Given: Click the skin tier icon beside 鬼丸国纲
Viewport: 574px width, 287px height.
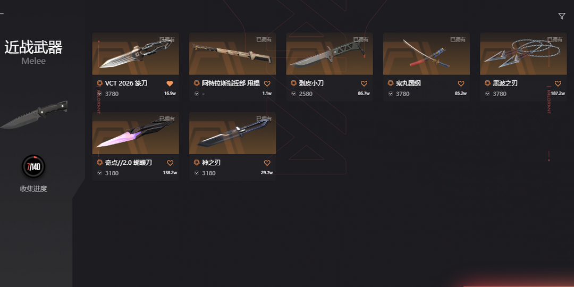Looking at the screenshot, I should click(390, 83).
